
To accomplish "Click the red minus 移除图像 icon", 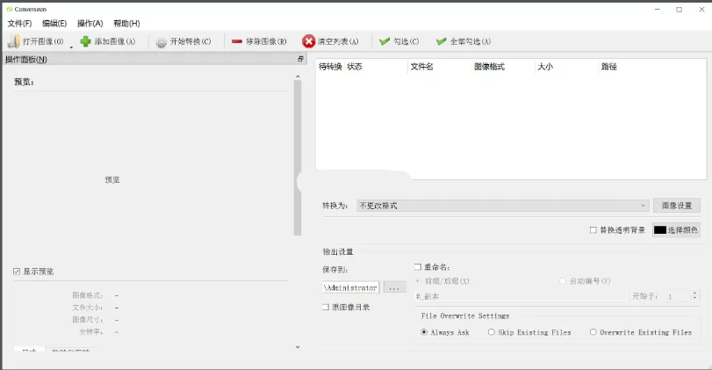I will tap(237, 41).
